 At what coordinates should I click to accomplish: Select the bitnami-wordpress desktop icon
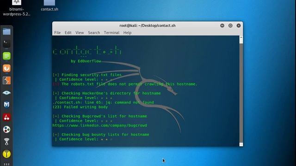click(17, 8)
